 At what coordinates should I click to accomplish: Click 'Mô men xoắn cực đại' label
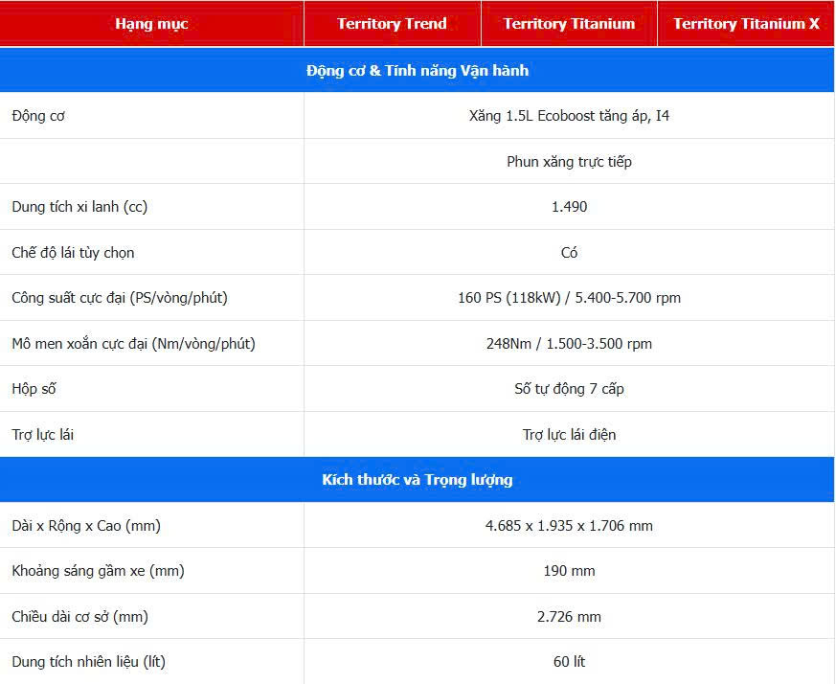[x=133, y=344]
